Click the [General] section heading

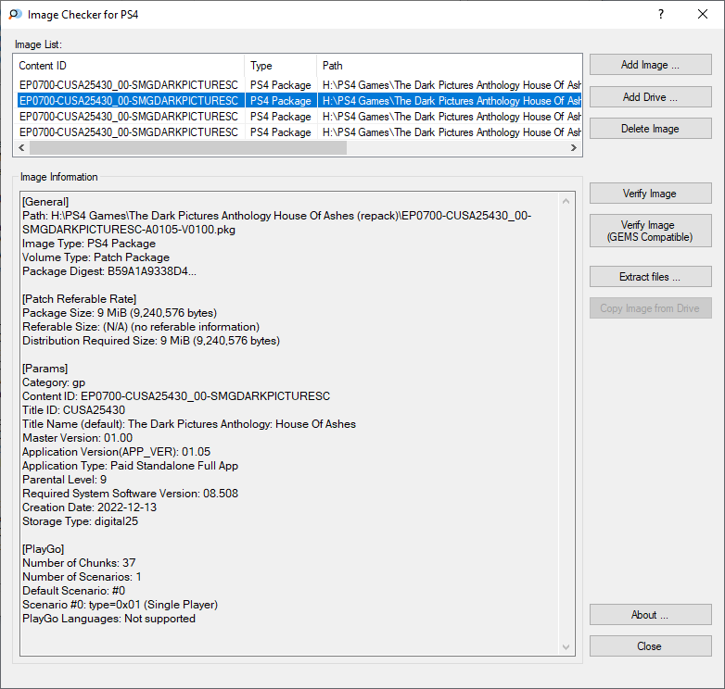tap(45, 202)
